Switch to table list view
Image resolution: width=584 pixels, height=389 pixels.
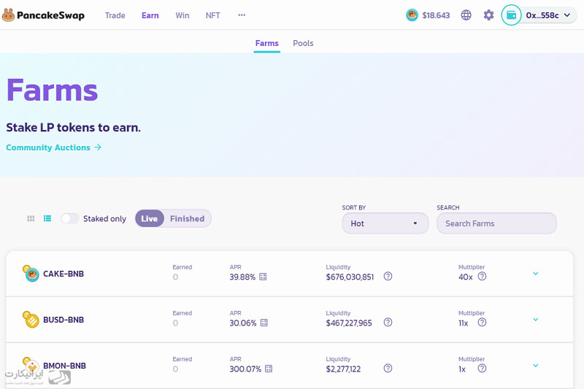pos(47,218)
